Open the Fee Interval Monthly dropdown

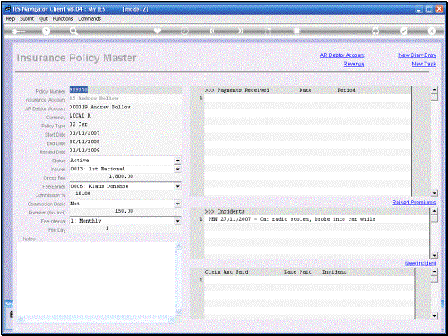[x=178, y=221]
